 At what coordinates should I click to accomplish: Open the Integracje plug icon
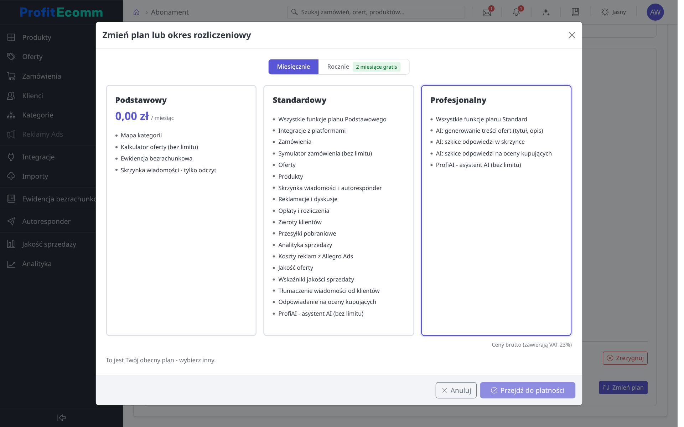click(11, 157)
